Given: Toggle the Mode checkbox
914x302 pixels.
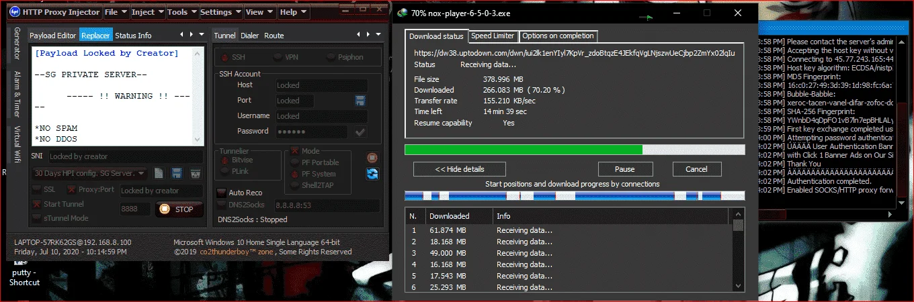Looking at the screenshot, I should coord(295,151).
